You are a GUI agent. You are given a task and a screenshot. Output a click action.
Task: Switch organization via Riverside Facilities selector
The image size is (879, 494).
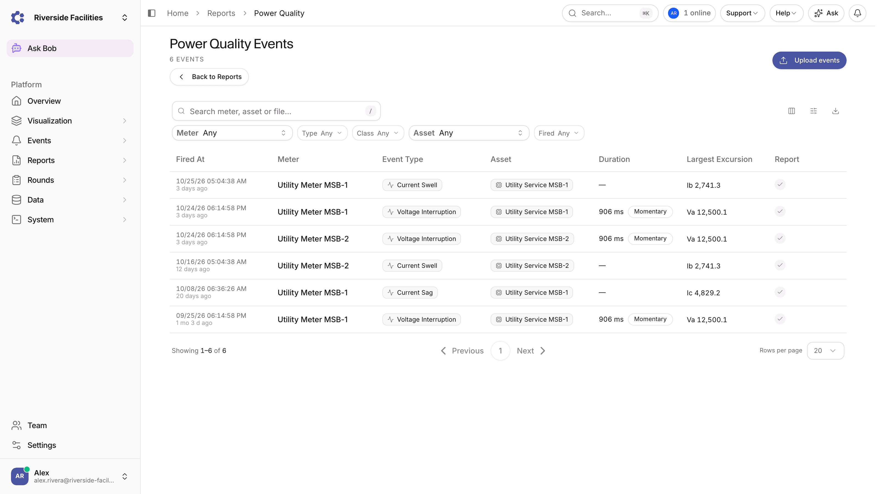(x=70, y=17)
